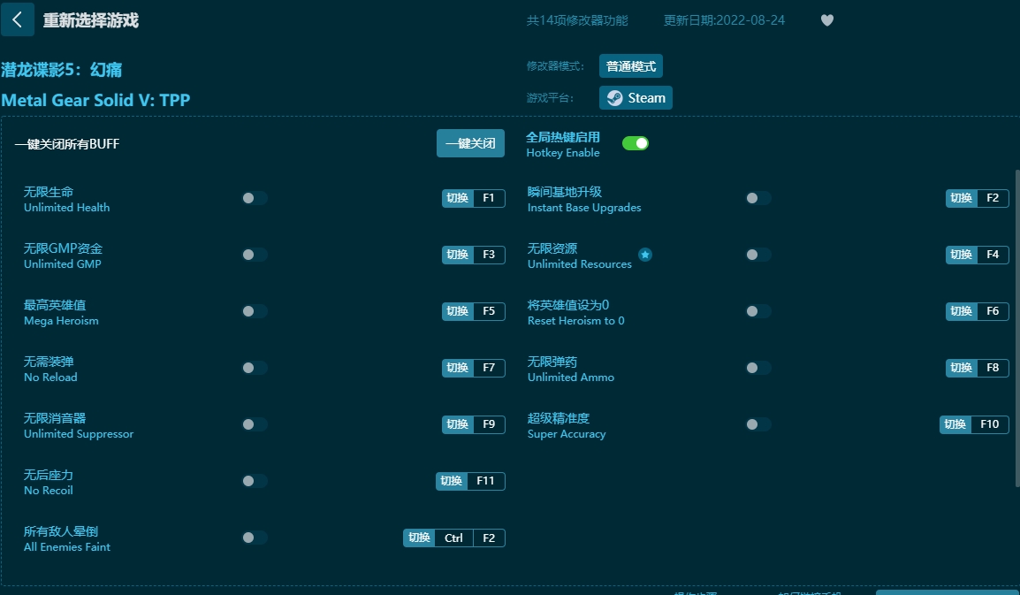Screen dimensions: 1020x595
Task: Click the 切换 button for F5 hotkey
Action: pyautogui.click(x=457, y=311)
